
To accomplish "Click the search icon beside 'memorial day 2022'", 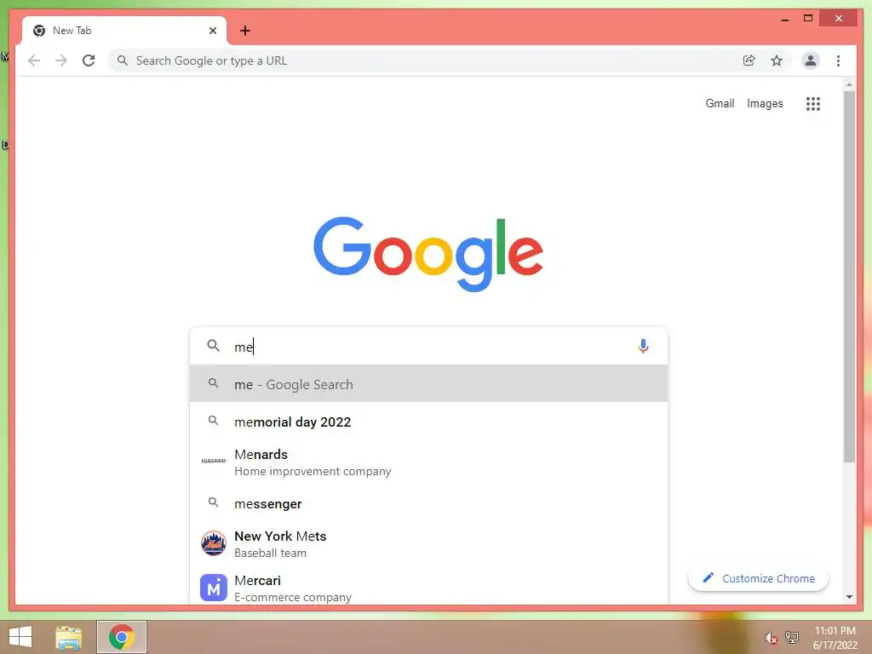I will pos(213,421).
